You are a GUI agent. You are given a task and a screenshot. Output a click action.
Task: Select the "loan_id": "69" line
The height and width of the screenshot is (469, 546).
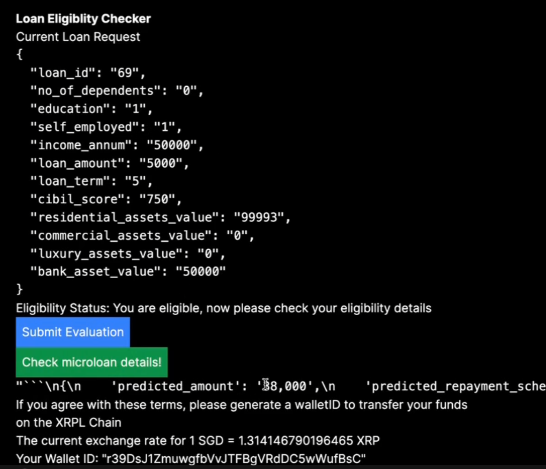click(88, 73)
